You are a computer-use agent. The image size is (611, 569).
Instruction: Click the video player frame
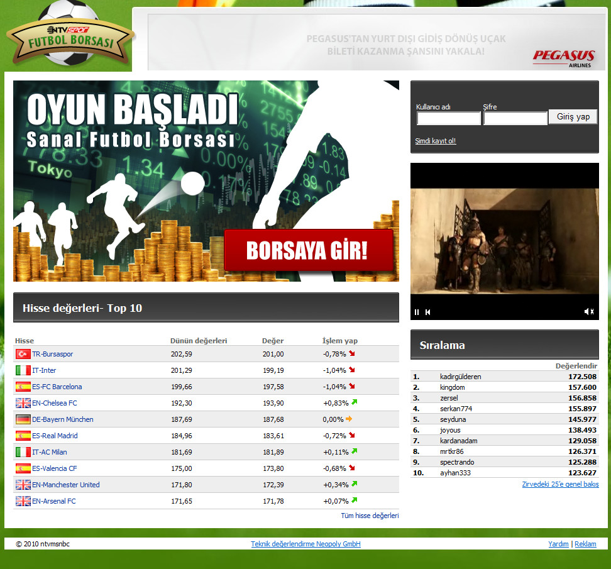tap(505, 241)
